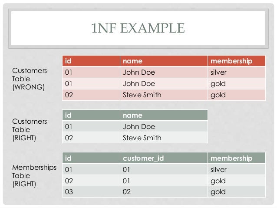Viewport: 277px width, 208px height.
Task: Click the 'customer_id' column header
Action: [164, 158]
